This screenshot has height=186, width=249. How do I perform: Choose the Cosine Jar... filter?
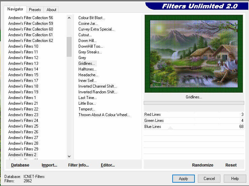point(88,24)
